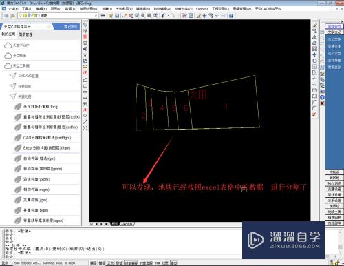Open the layer selection dropdown in toolbar

(x=58, y=16)
